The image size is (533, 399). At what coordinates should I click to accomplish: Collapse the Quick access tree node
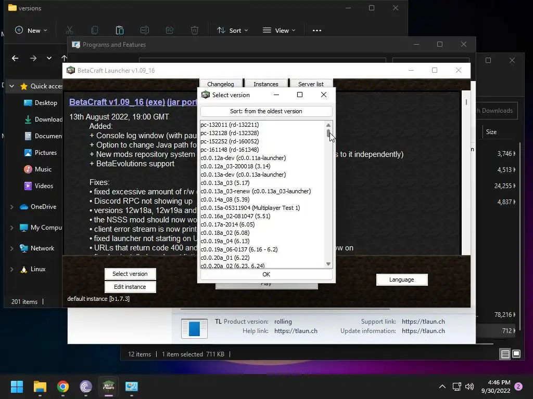pyautogui.click(x=11, y=86)
